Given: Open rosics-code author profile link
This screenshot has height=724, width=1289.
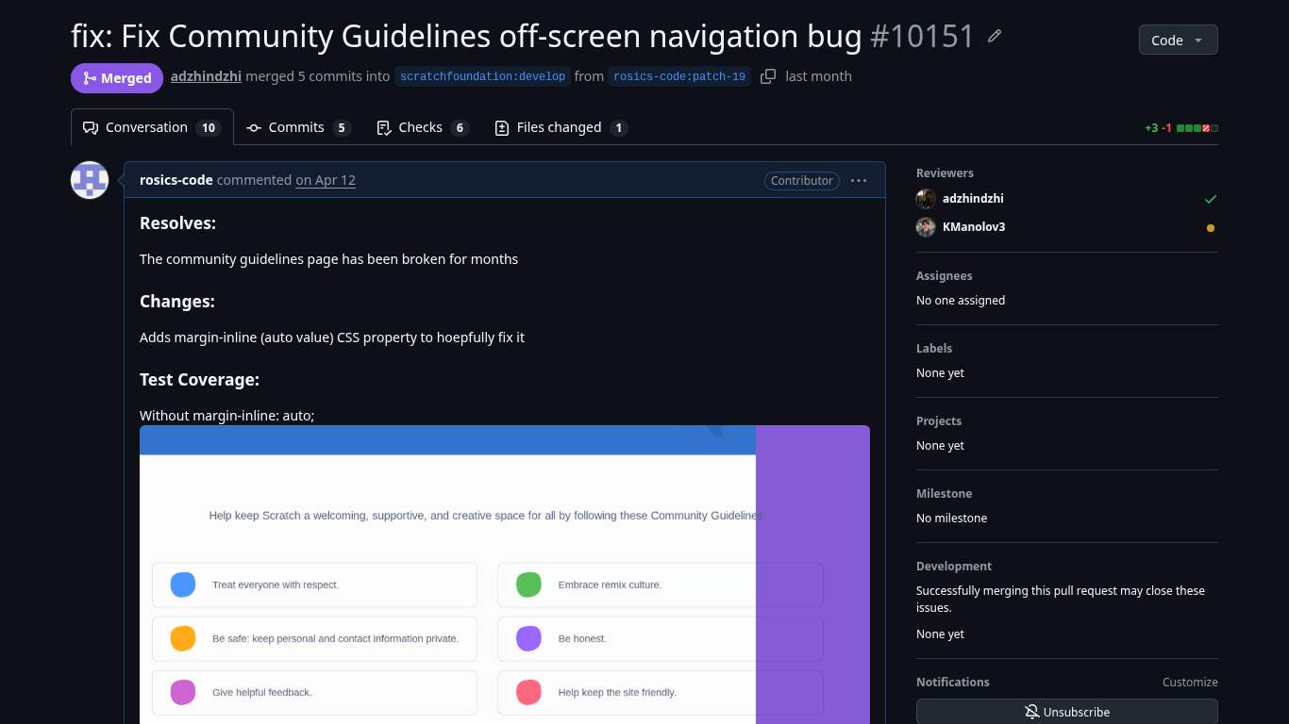Looking at the screenshot, I should (x=176, y=180).
